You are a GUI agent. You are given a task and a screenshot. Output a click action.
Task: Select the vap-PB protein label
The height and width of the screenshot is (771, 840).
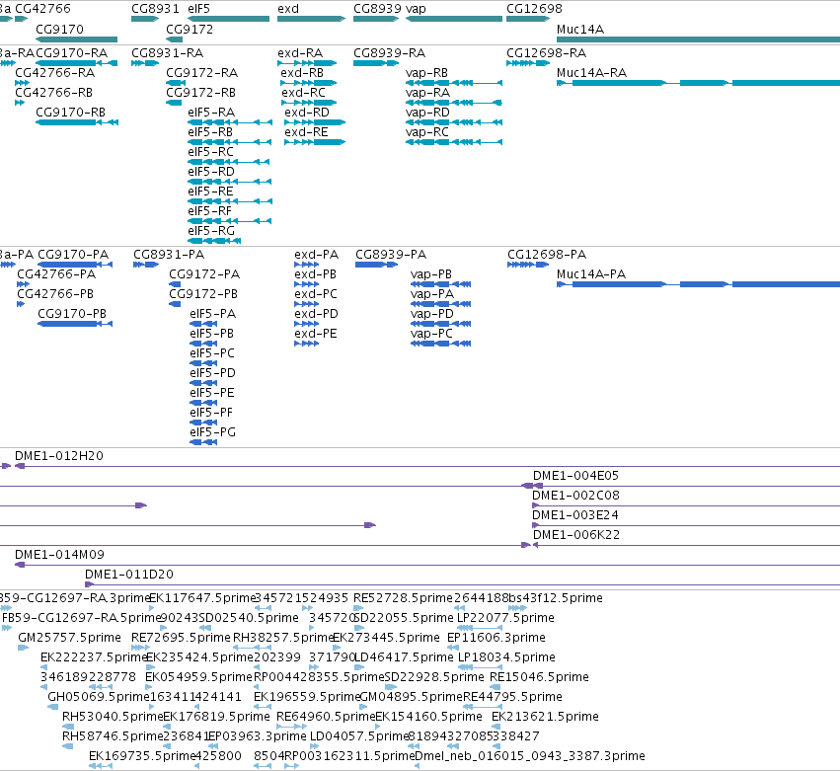pyautogui.click(x=430, y=274)
